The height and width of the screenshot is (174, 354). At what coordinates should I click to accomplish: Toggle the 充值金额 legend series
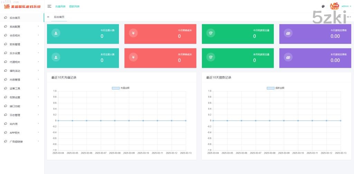[121, 88]
